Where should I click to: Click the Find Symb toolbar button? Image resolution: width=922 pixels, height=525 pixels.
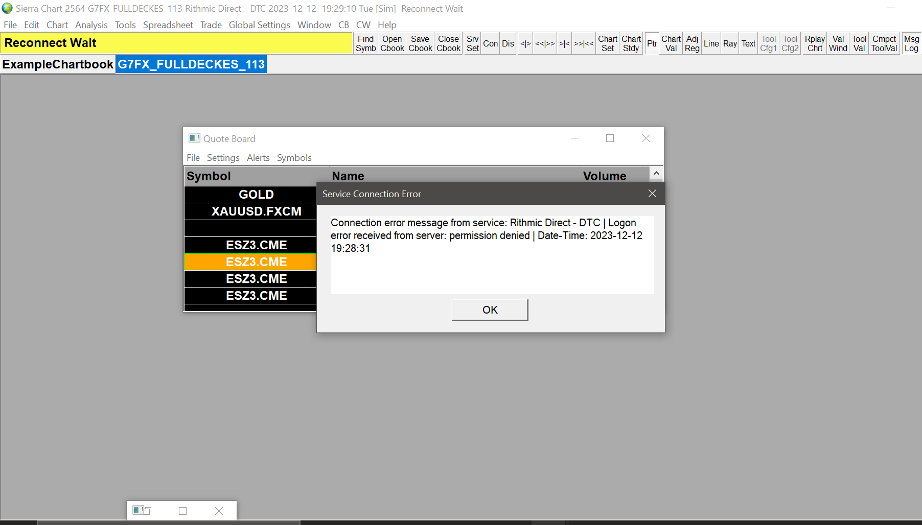[366, 43]
